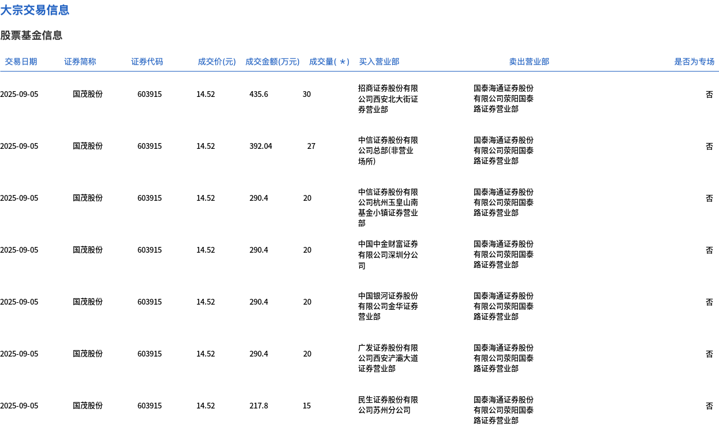719x435 pixels.
Task: Click the 290.4 amount in the 中国银河证券 row
Action: point(259,302)
